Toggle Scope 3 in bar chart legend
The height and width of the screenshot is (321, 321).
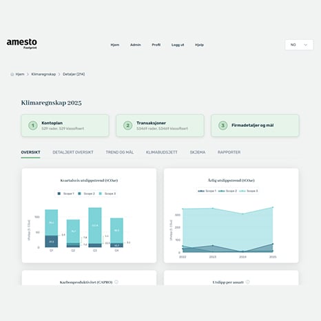coord(107,194)
